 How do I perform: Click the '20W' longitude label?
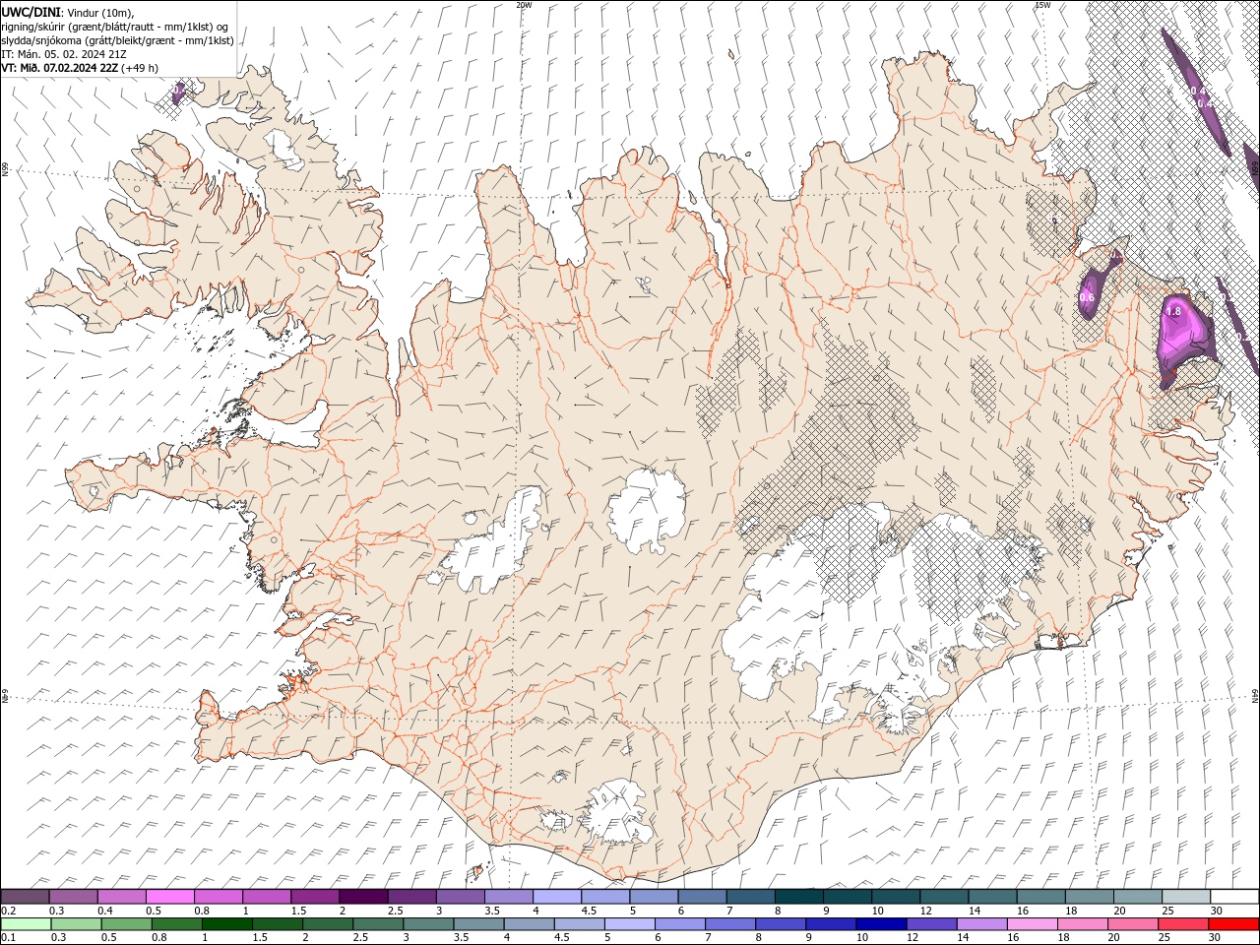point(524,5)
